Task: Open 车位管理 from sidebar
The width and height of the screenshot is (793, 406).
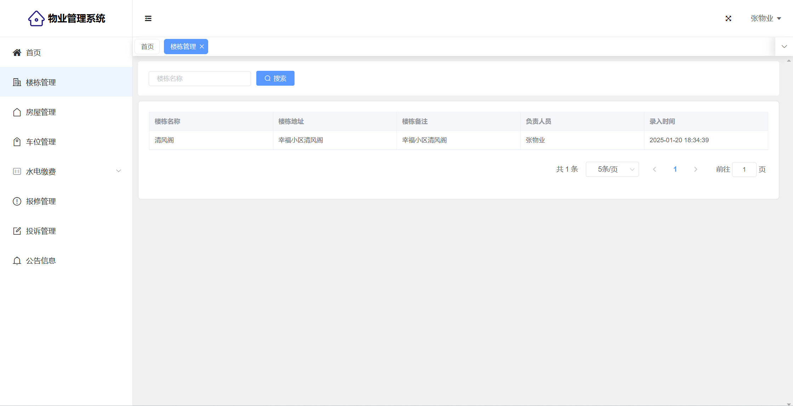Action: 40,142
